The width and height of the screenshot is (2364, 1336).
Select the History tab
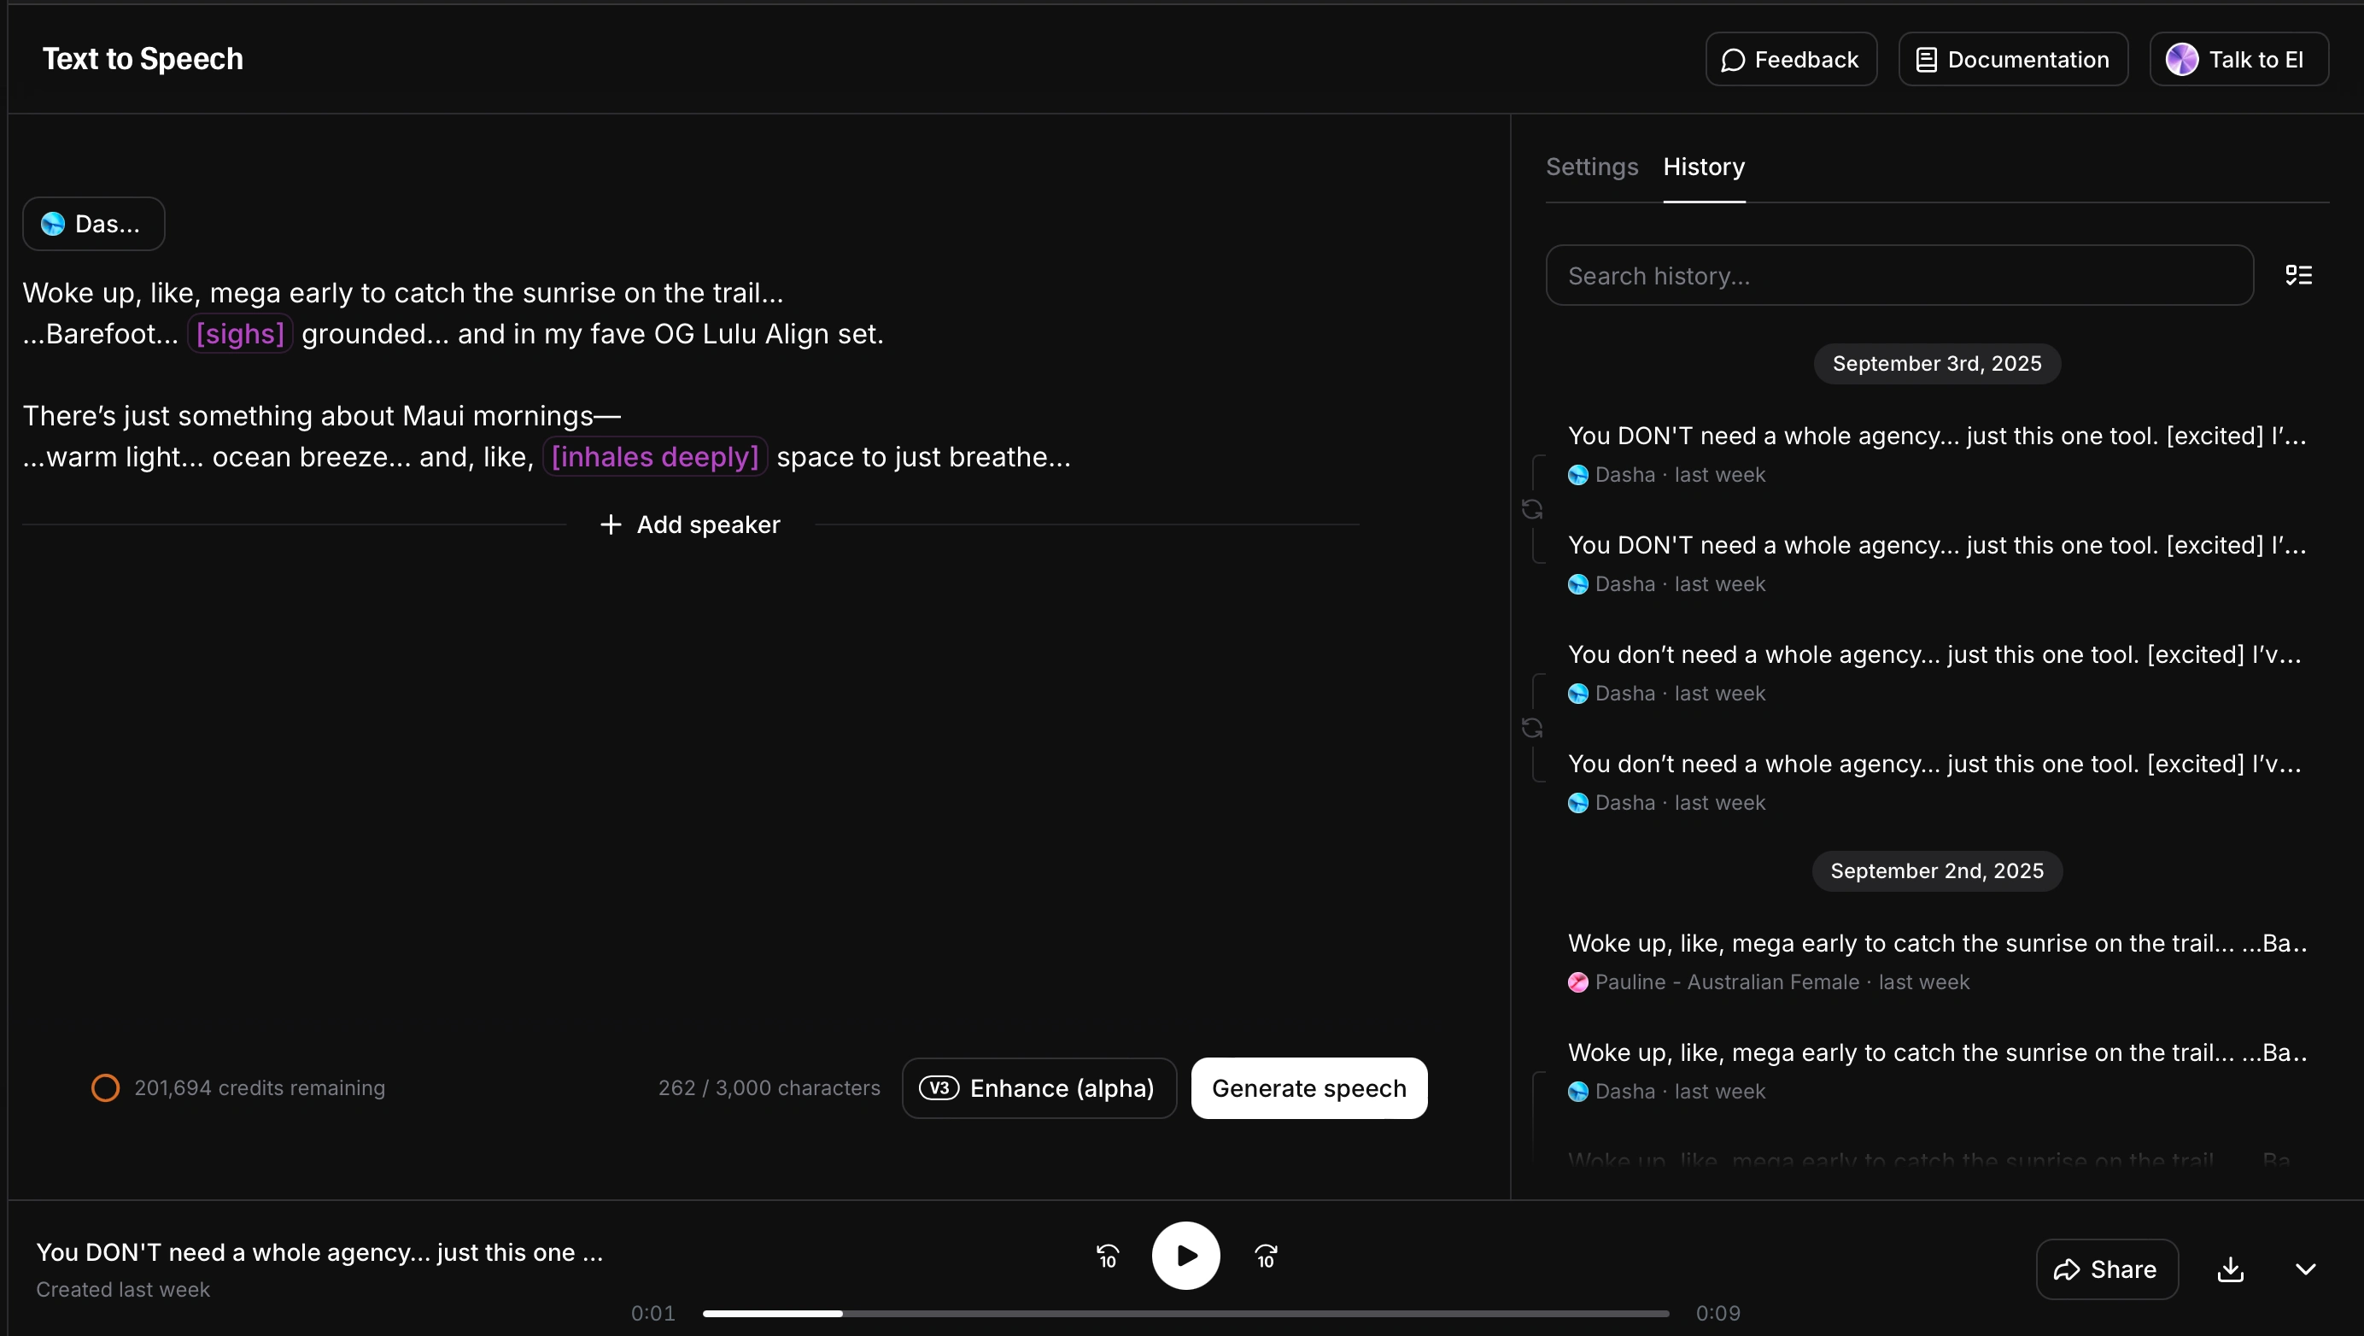(1704, 167)
